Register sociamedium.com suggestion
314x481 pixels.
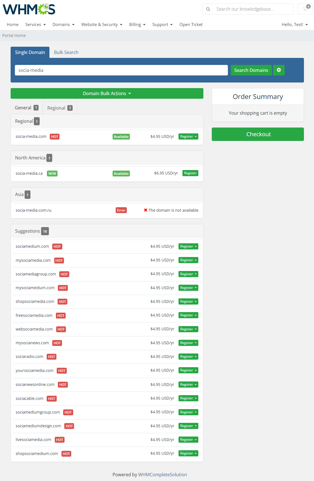[188, 246]
